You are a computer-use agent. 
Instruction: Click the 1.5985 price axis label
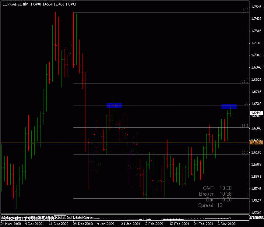coord(256,164)
